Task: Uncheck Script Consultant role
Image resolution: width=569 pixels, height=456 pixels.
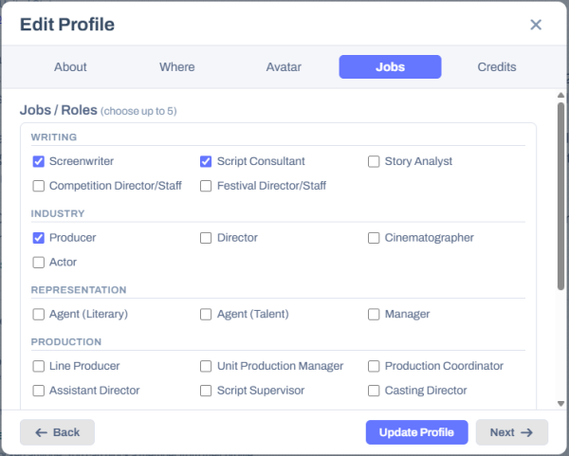Action: 206,161
